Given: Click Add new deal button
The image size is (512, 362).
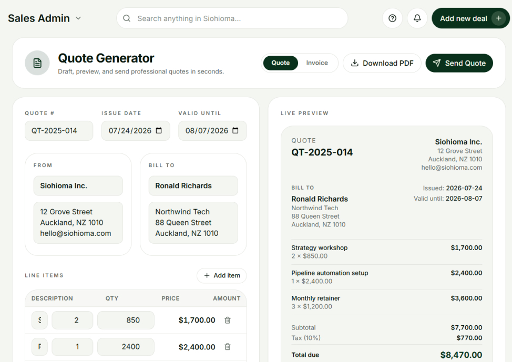Looking at the screenshot, I should pos(470,18).
